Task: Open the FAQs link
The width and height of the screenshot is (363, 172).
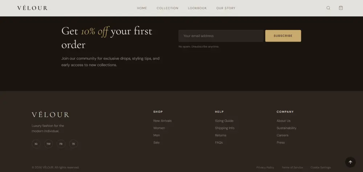Action: coord(219,142)
